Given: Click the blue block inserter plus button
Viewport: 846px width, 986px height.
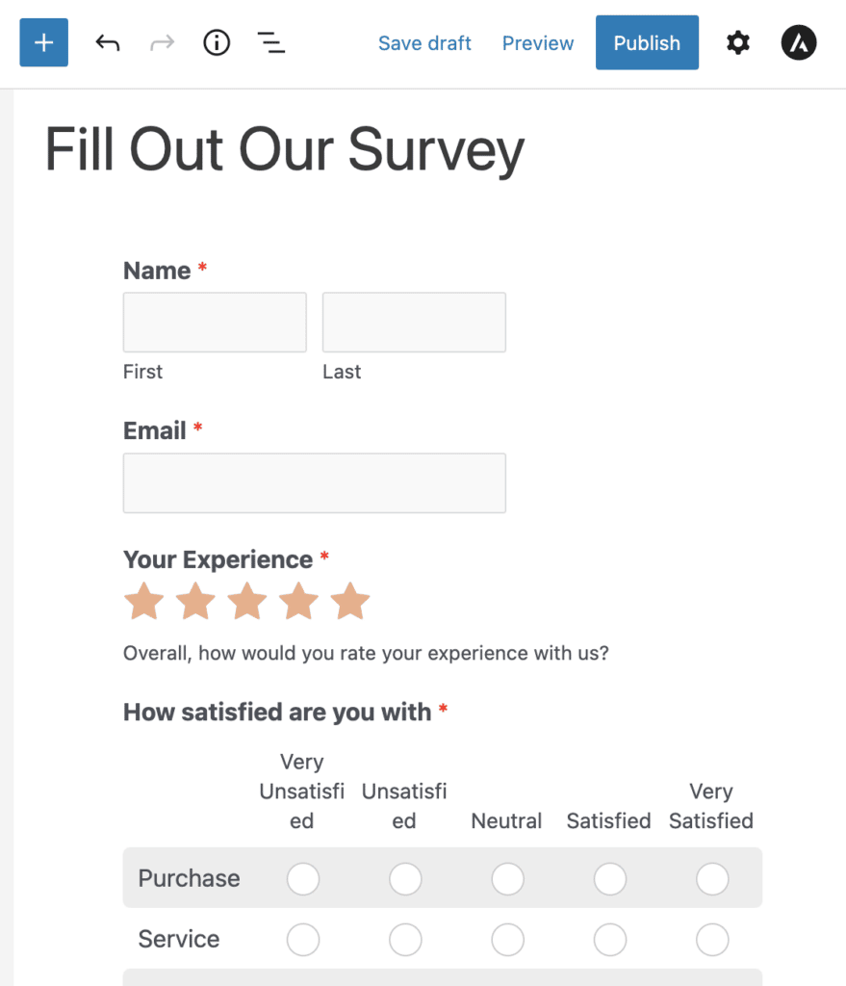Looking at the screenshot, I should (43, 43).
